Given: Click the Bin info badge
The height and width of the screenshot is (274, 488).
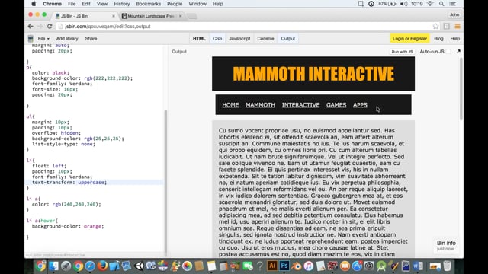Looking at the screenshot, I should point(446,245).
